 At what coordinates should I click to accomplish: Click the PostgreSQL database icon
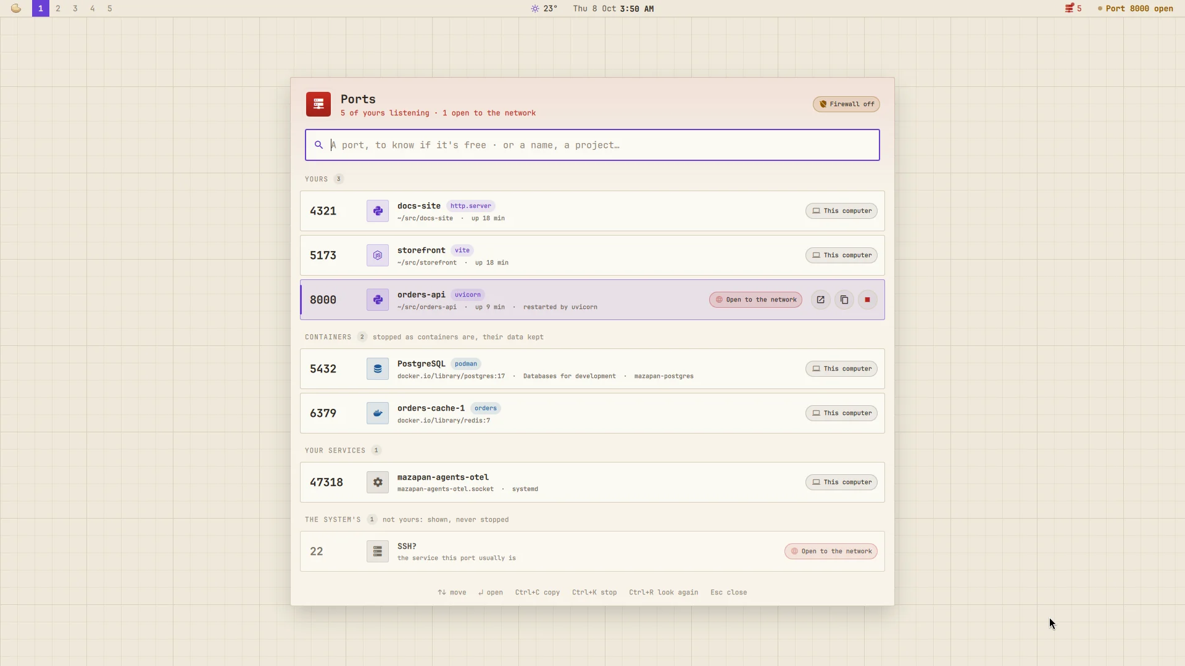click(378, 369)
